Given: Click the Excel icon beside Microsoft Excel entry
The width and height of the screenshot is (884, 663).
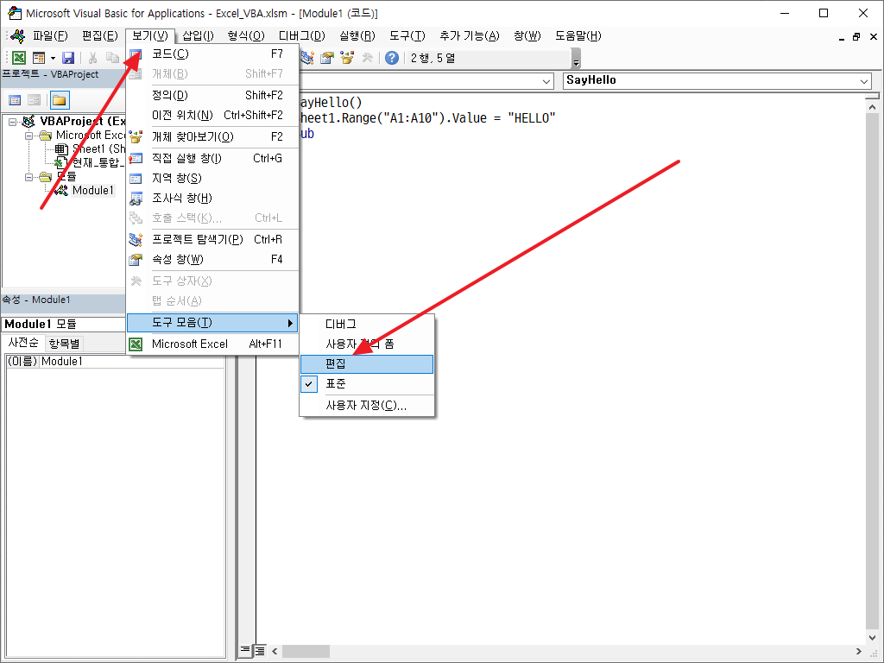Looking at the screenshot, I should [136, 344].
